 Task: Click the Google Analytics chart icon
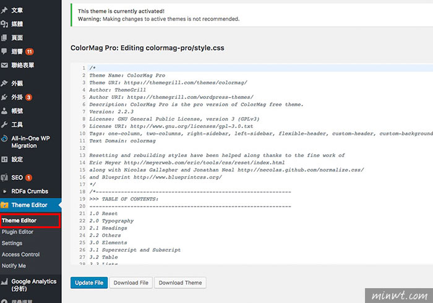[4, 282]
